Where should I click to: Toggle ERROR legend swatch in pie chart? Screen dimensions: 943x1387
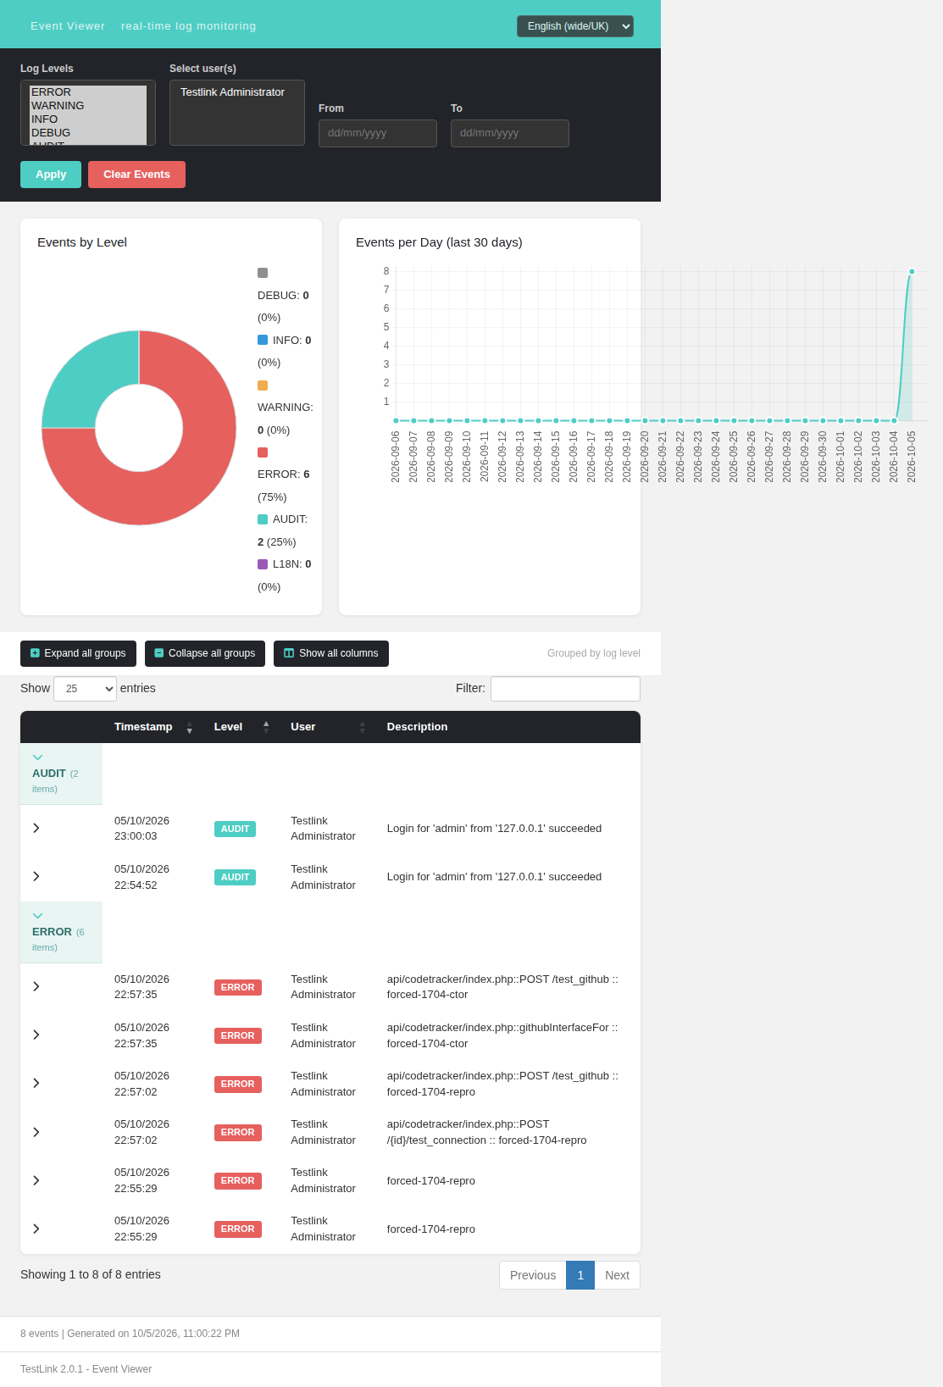pyautogui.click(x=263, y=452)
